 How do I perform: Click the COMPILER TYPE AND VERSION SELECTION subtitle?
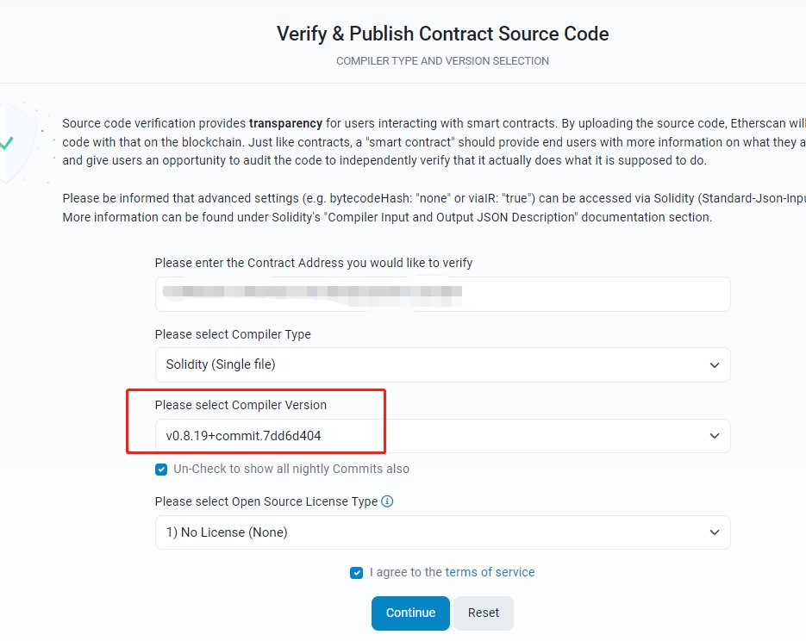442,61
